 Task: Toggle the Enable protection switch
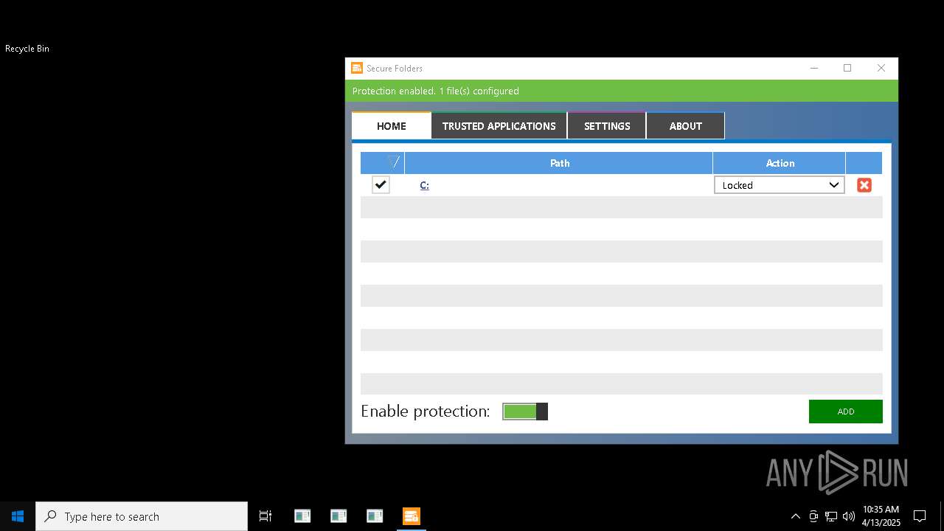pos(525,412)
